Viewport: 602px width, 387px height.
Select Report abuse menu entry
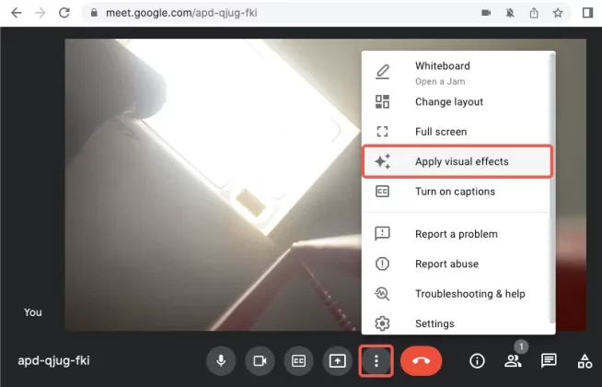point(457,264)
